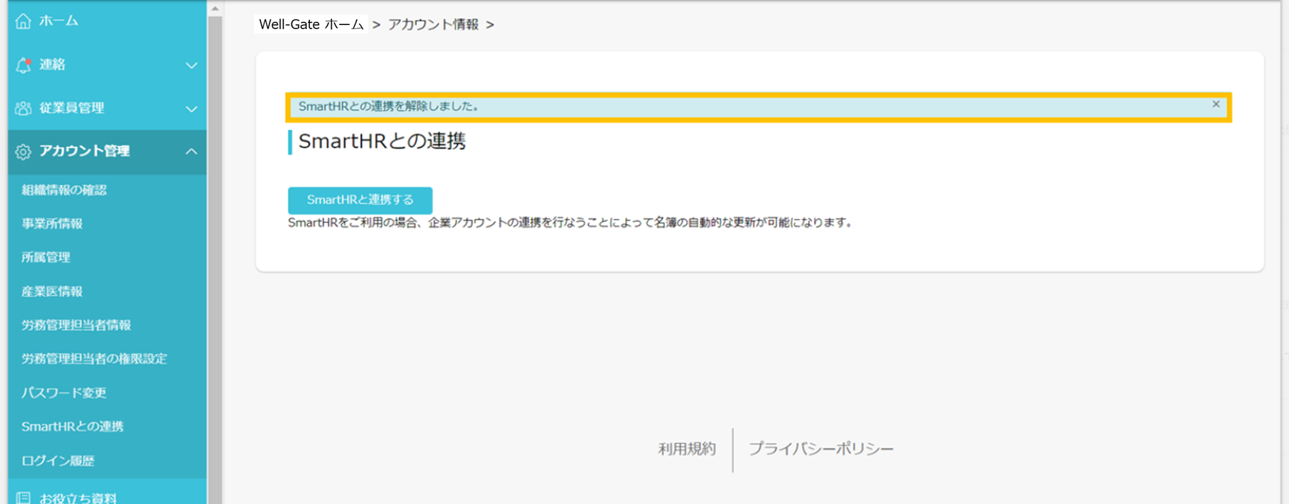This screenshot has height=504, width=1289.
Task: Click the bell notification icon
Action: (x=23, y=65)
